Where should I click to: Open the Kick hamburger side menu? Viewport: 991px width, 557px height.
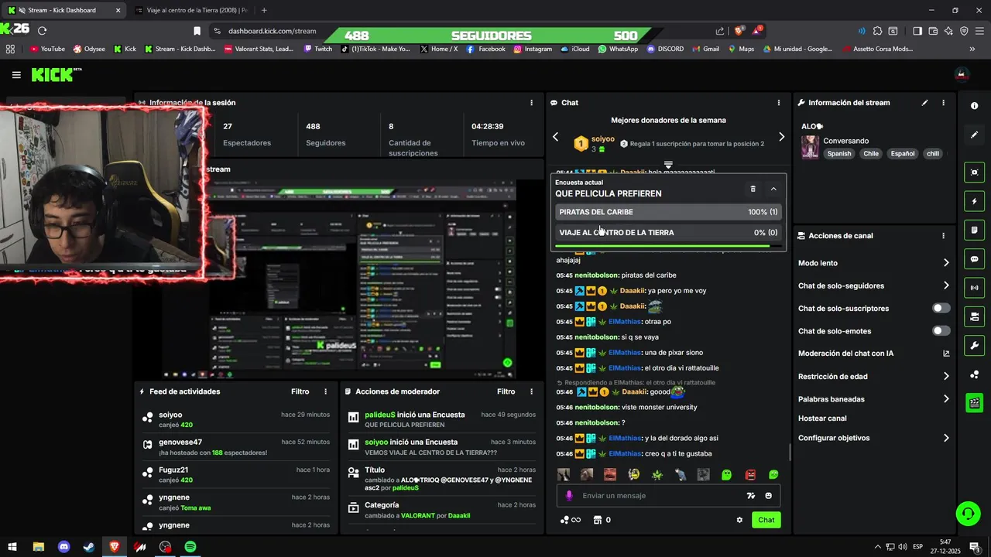(16, 75)
